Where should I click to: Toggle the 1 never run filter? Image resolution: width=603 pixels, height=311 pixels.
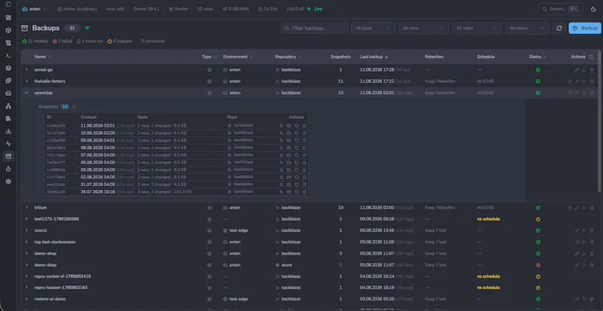point(90,41)
